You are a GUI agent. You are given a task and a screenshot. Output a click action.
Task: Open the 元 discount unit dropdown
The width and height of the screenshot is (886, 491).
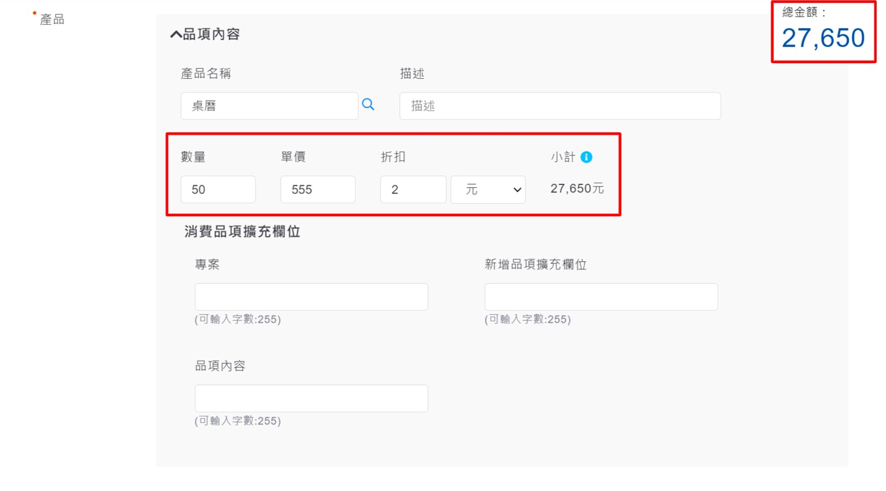(488, 190)
